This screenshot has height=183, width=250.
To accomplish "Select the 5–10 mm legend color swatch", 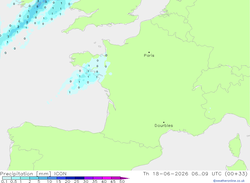I will (43, 178).
